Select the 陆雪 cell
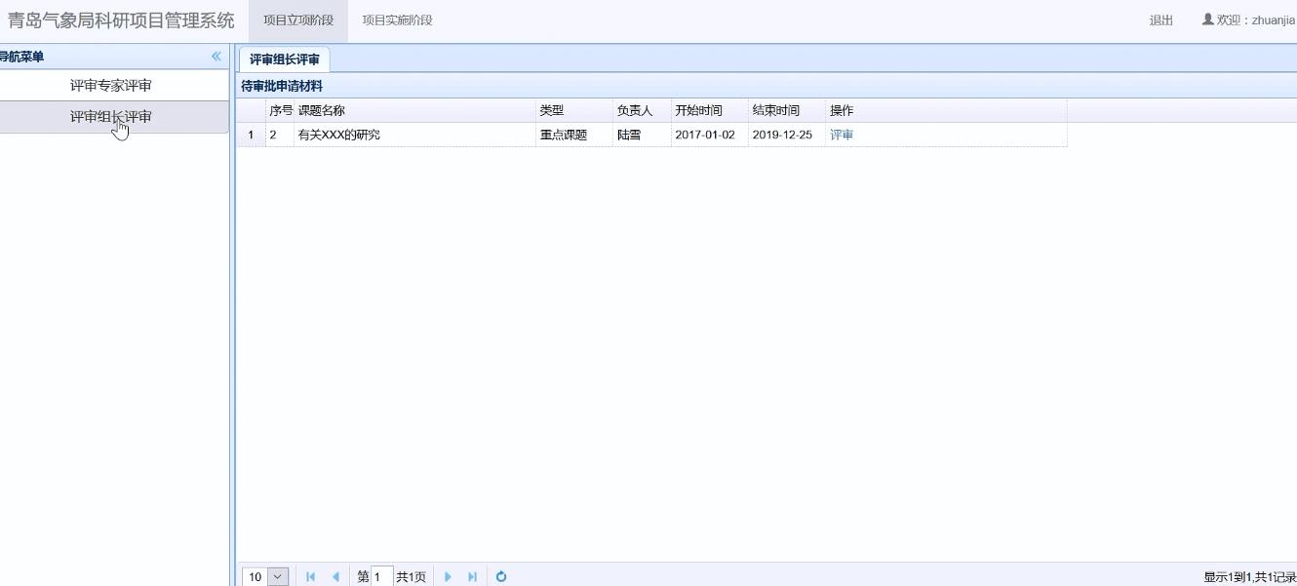1297x586 pixels. pos(643,136)
